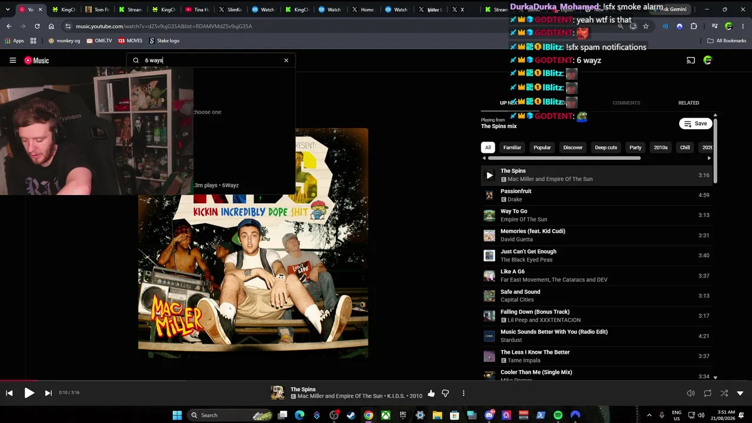The image size is (752, 423).
Task: Select the Familiar filter chip
Action: pyautogui.click(x=512, y=147)
